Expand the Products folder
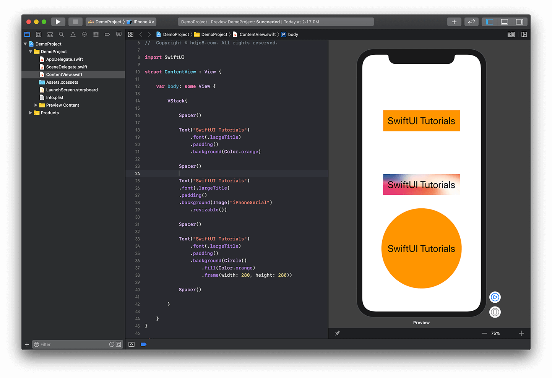Screen dimensions: 552x378 (31, 113)
